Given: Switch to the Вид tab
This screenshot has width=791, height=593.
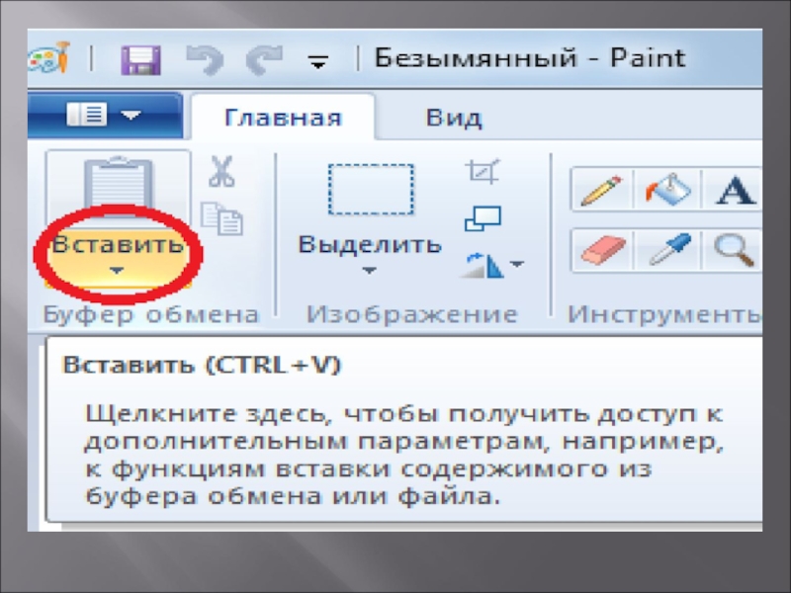Looking at the screenshot, I should point(454,118).
